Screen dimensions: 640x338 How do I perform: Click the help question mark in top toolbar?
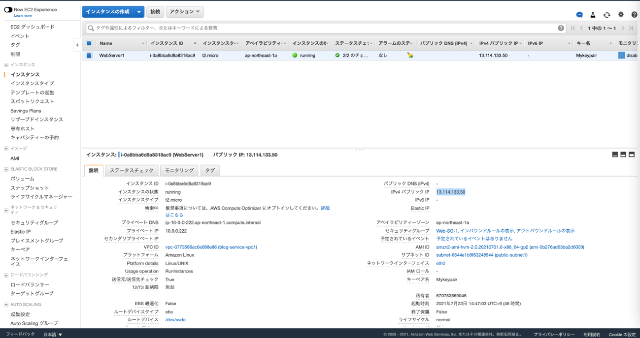tap(635, 15)
